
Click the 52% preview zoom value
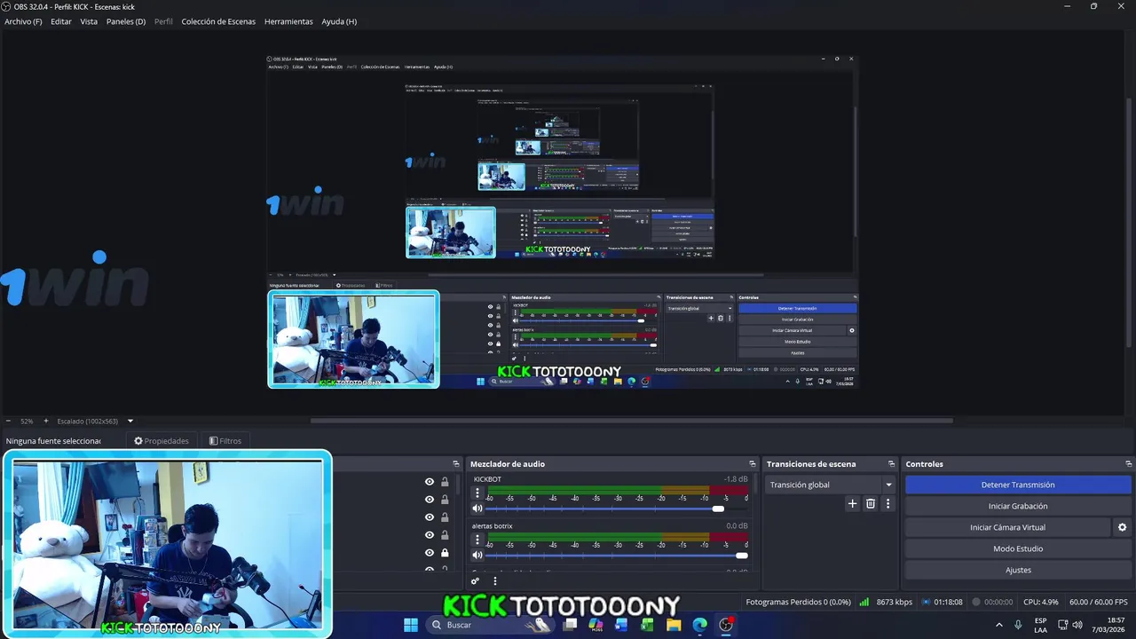[27, 421]
